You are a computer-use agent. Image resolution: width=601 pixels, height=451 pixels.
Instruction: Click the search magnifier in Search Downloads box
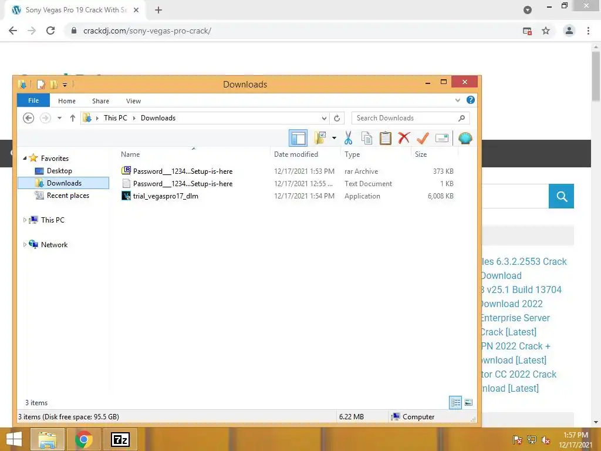(461, 118)
